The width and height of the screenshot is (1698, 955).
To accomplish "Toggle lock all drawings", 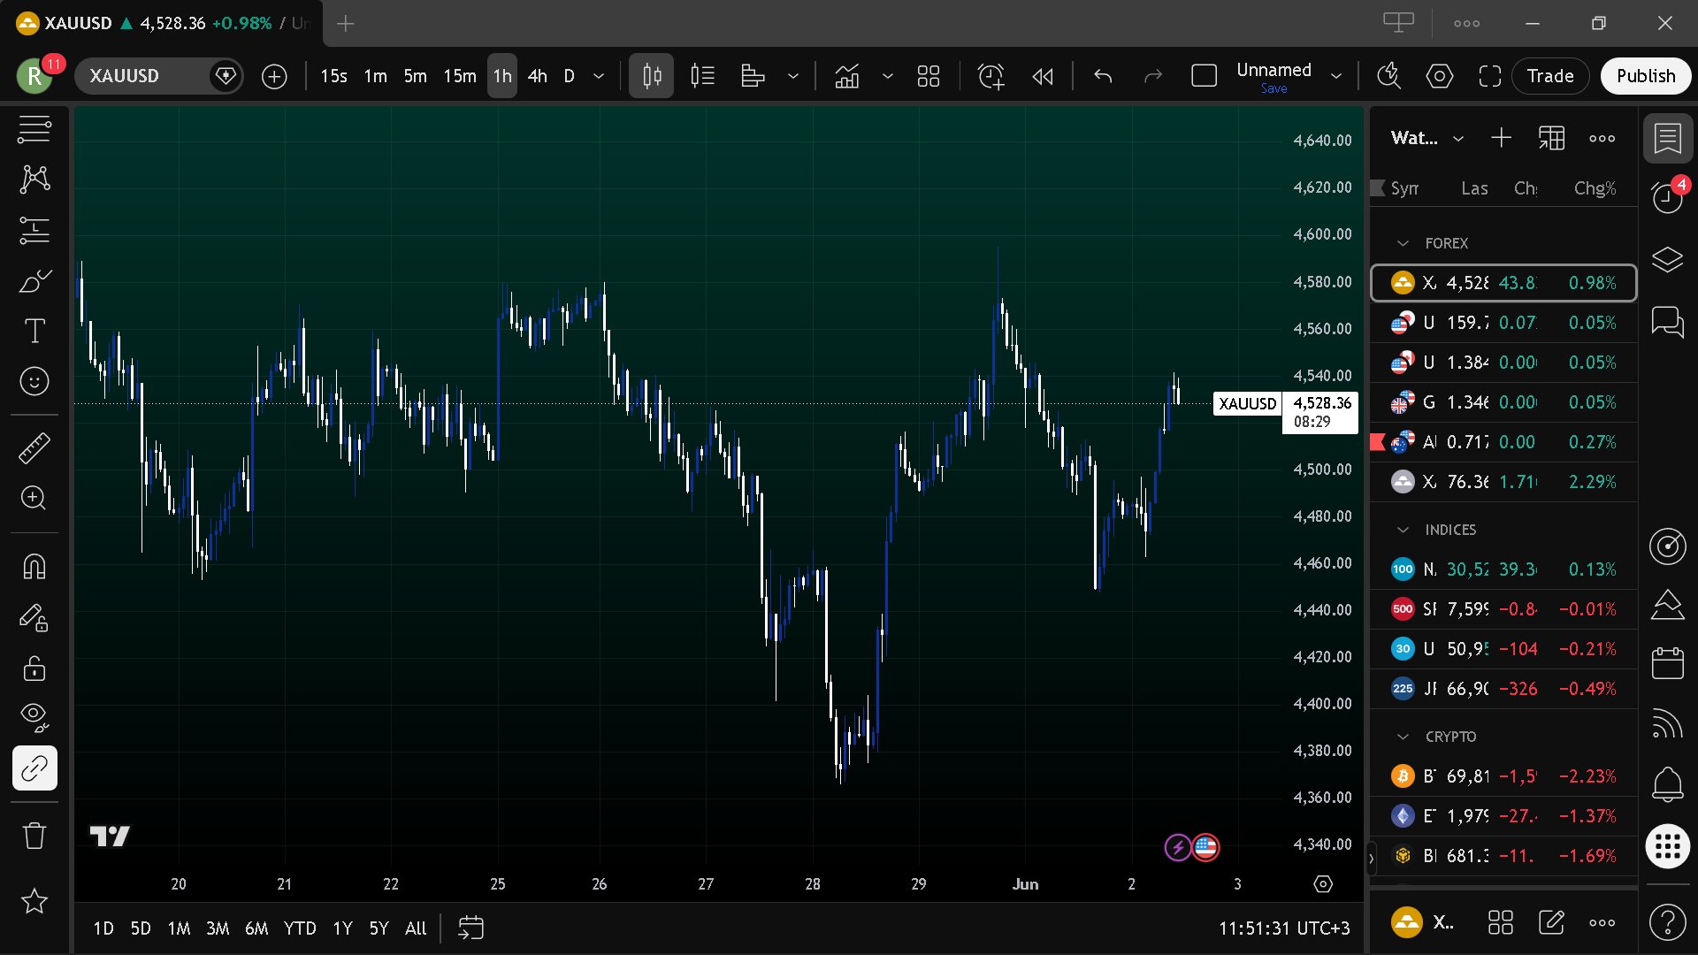I will click(x=34, y=668).
